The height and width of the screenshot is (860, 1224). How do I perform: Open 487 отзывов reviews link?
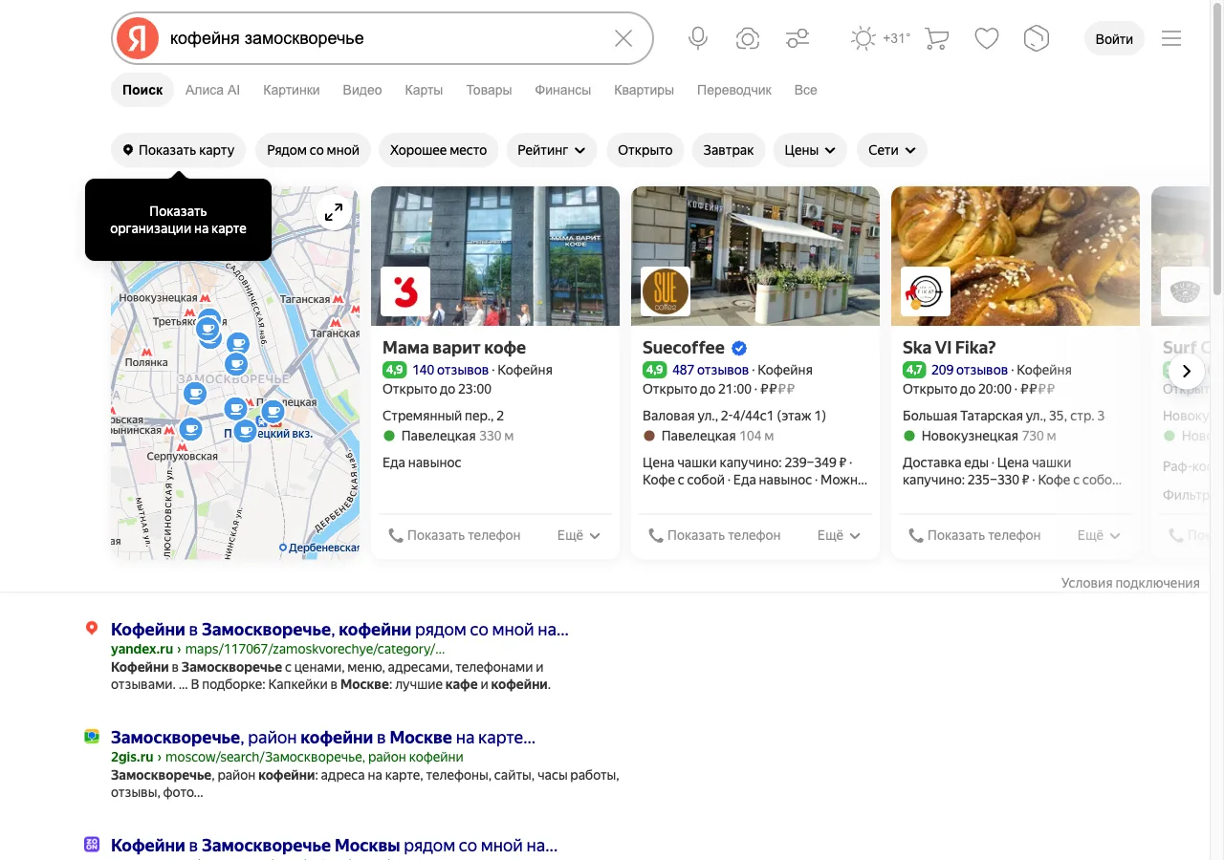[710, 370]
